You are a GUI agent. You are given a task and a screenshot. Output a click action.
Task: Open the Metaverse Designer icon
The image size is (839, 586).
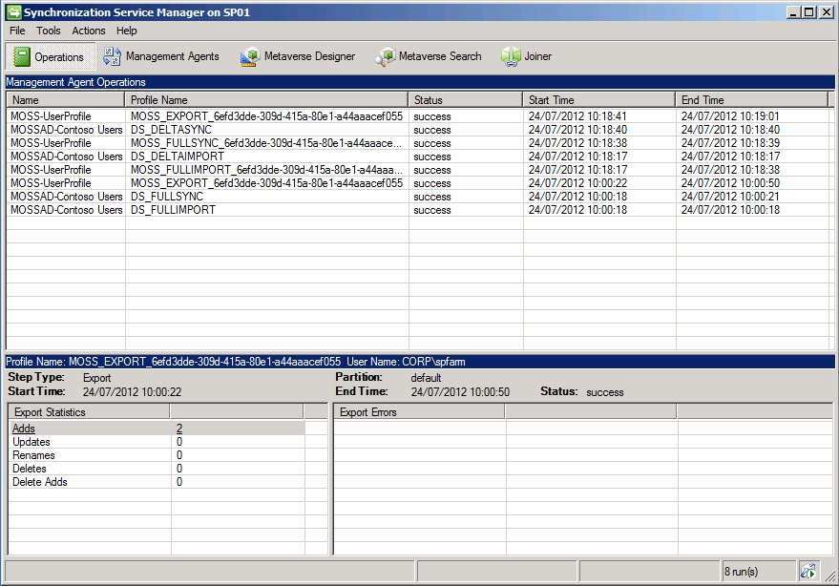(x=250, y=57)
